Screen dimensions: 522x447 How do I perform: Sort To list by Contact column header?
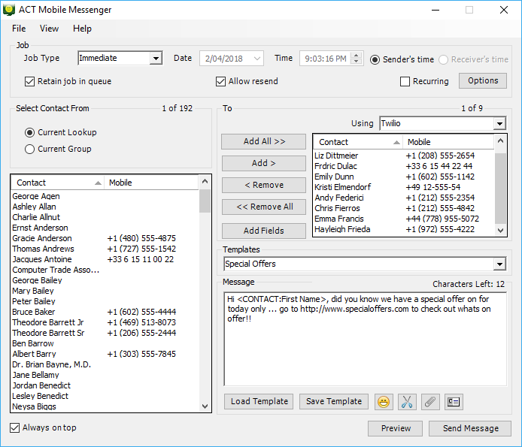tap(358, 142)
